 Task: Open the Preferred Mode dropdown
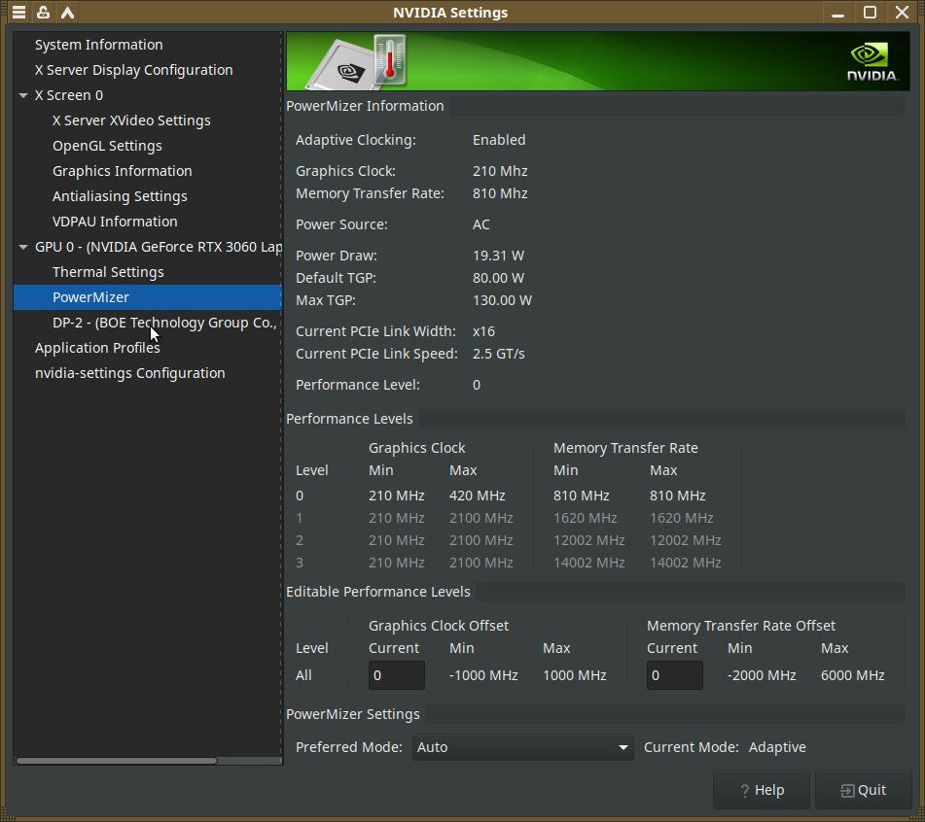coord(522,747)
